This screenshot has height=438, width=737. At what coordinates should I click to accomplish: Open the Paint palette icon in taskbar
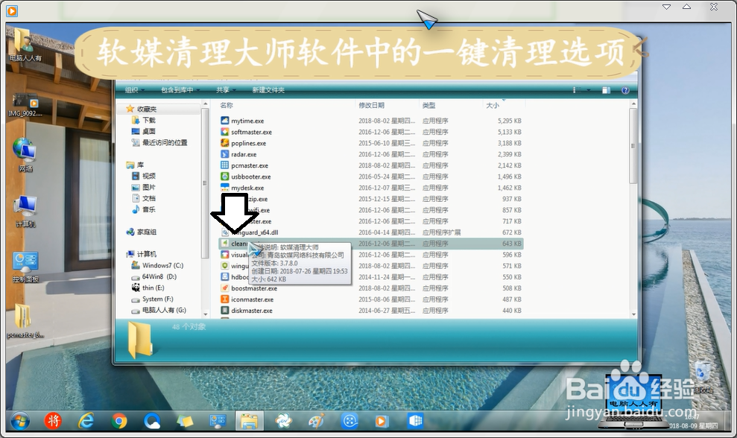coord(316,421)
